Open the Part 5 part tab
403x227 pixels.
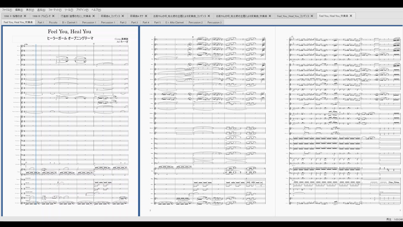click(x=157, y=22)
